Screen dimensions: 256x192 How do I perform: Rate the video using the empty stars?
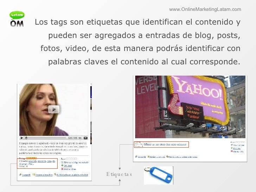point(71,159)
